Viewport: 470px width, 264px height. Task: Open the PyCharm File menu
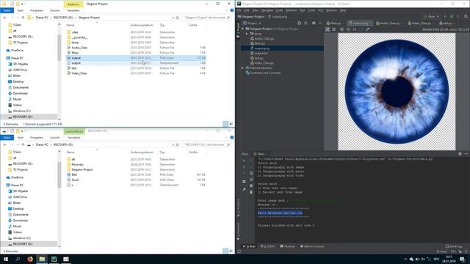[x=239, y=10]
